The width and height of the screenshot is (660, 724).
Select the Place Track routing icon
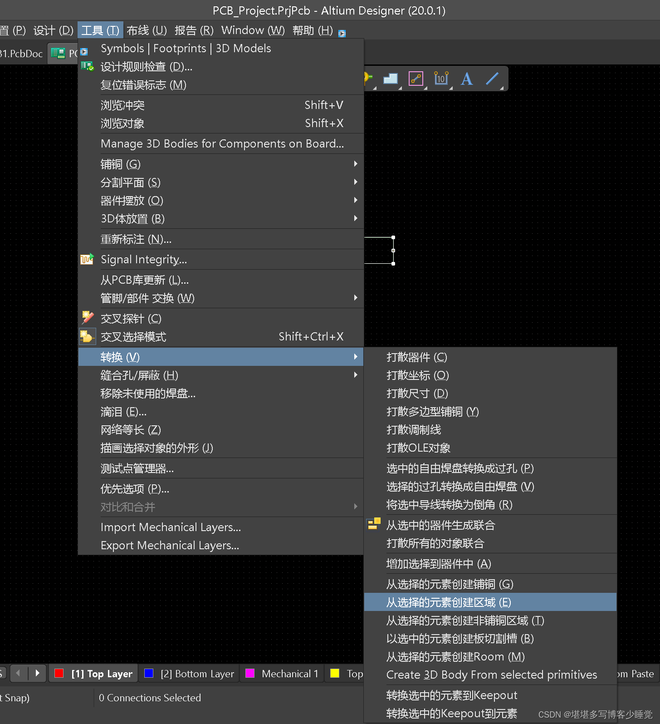point(416,79)
